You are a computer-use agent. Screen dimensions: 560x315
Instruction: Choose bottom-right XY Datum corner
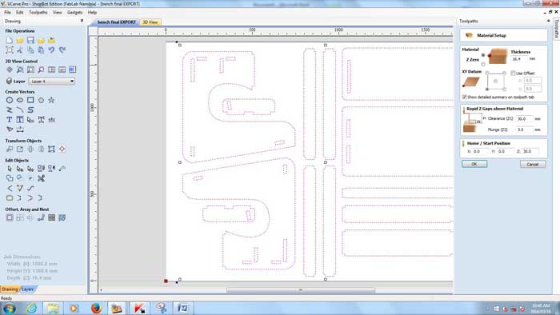504,90
